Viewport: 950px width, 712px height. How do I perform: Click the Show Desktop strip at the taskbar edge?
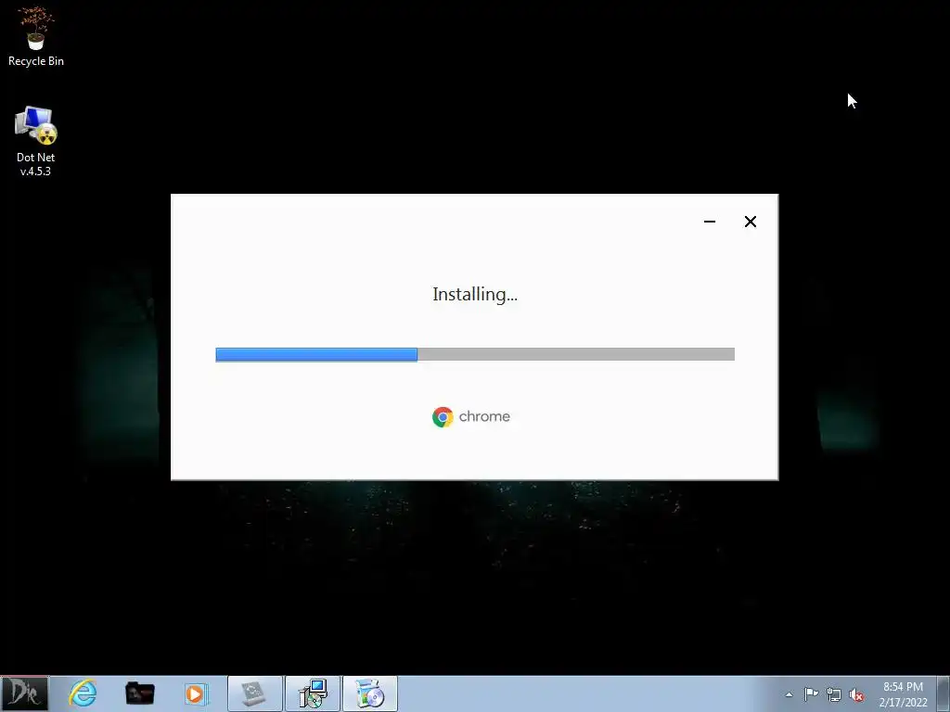[x=944, y=693]
